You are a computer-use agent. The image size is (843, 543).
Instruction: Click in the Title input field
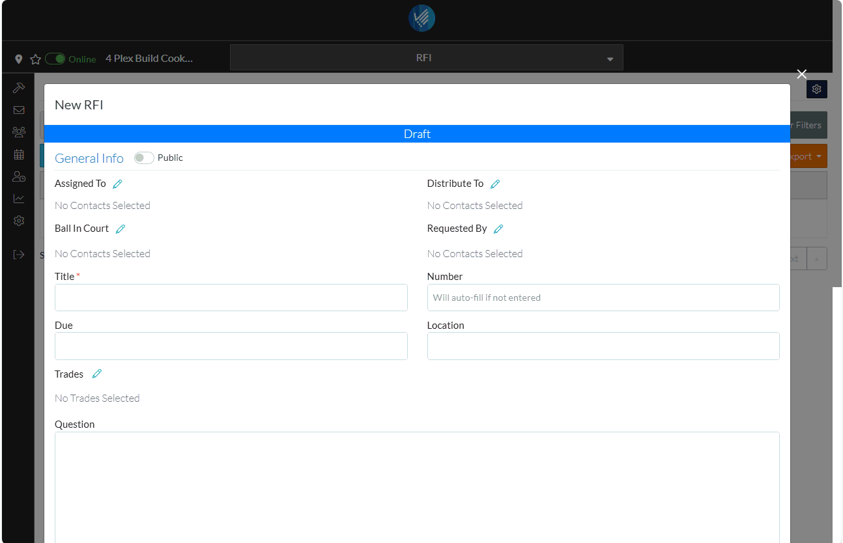[x=231, y=298]
